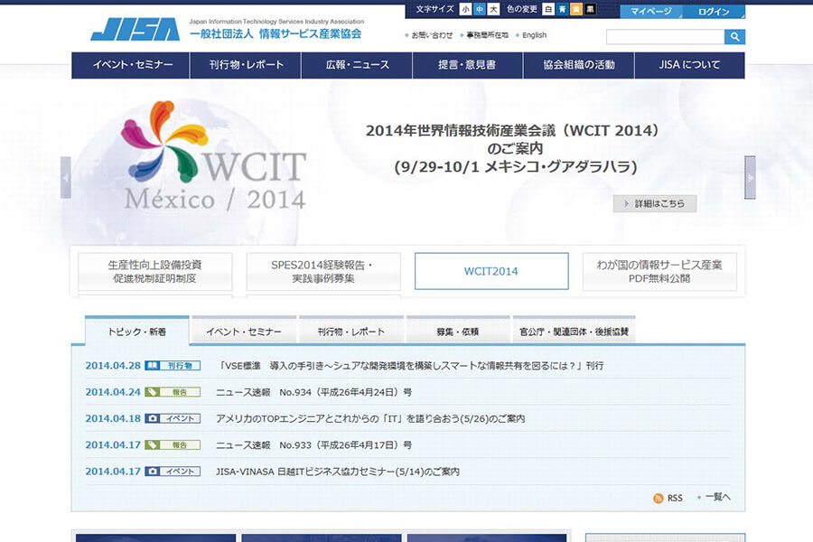Click the イベント badge on the 2014.04.18 row
The width and height of the screenshot is (813, 542).
[x=173, y=418]
